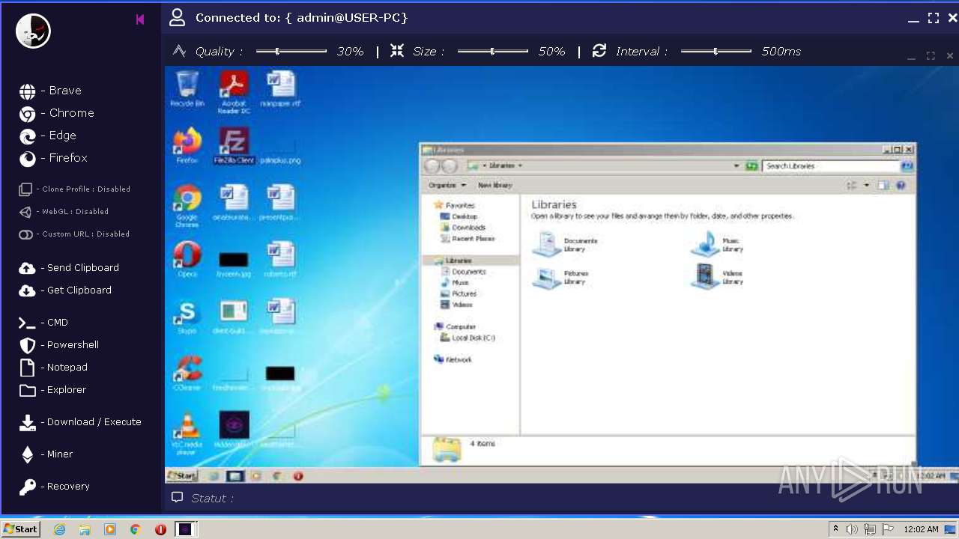The width and height of the screenshot is (959, 539).
Task: Select Pictures in navigation tree
Action: tap(459, 294)
